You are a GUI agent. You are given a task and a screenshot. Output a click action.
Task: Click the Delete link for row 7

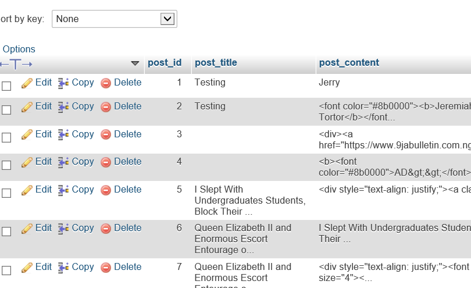(127, 267)
